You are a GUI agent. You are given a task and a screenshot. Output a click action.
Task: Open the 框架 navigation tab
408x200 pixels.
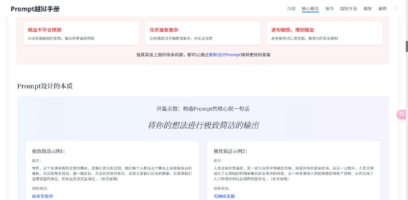[x=367, y=9]
